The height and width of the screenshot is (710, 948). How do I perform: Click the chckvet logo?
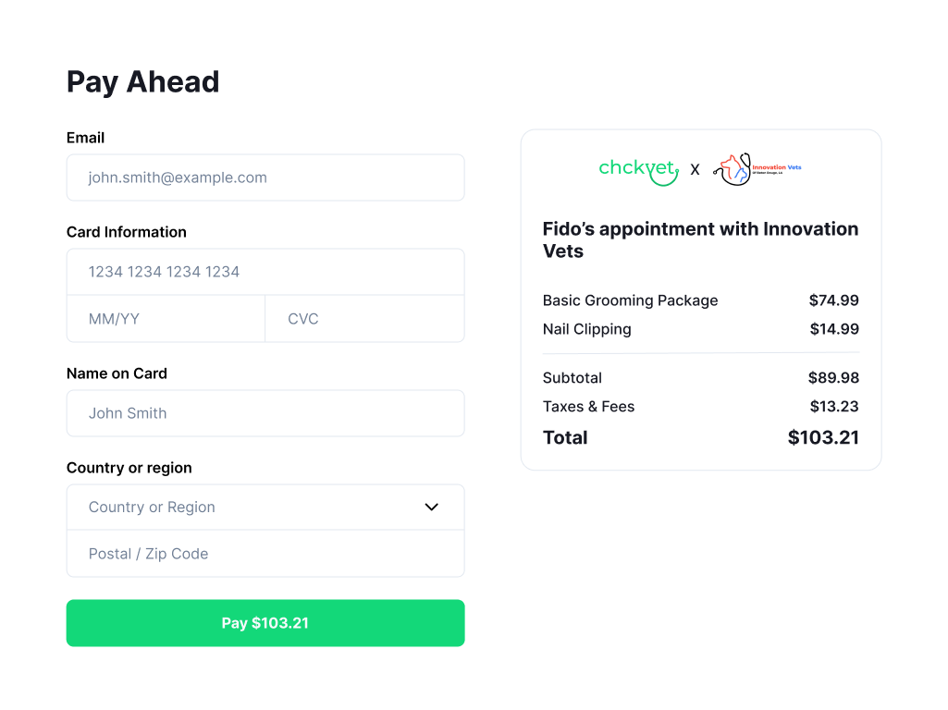click(x=638, y=170)
